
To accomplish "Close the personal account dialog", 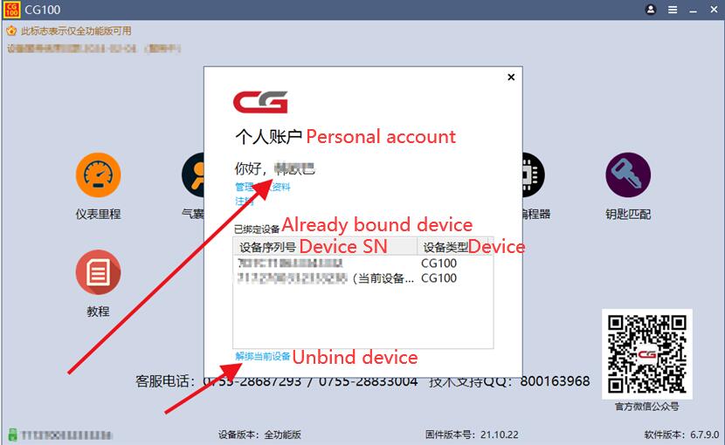I will click(511, 77).
